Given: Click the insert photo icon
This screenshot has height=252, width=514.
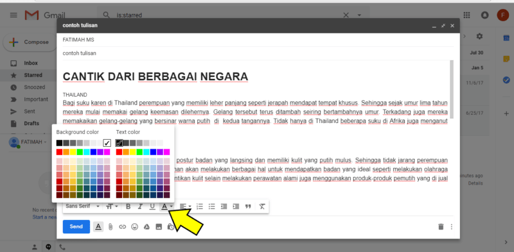Looking at the screenshot, I should click(159, 226).
